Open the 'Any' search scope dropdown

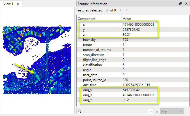[x=172, y=111]
